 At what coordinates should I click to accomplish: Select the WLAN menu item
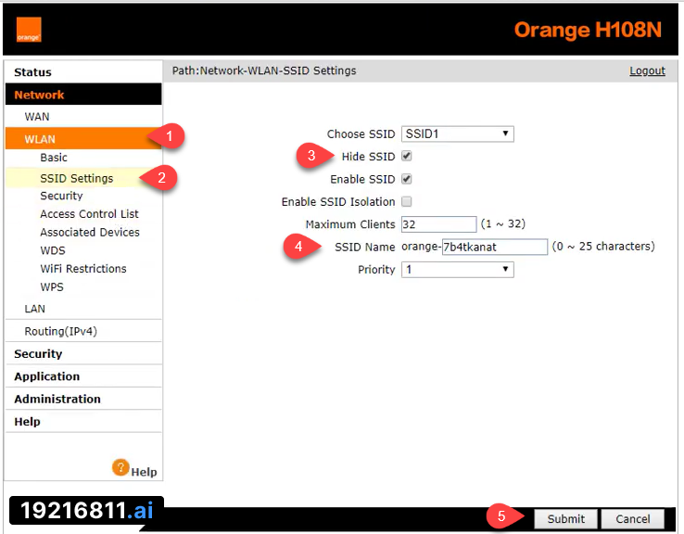83,139
